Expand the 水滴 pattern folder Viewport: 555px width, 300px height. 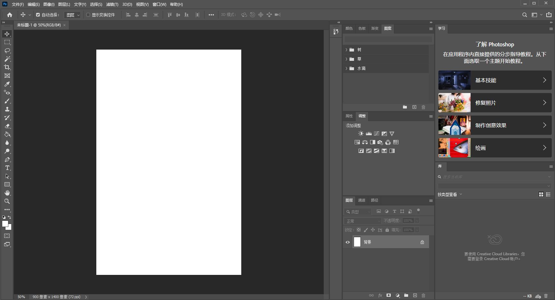346,69
